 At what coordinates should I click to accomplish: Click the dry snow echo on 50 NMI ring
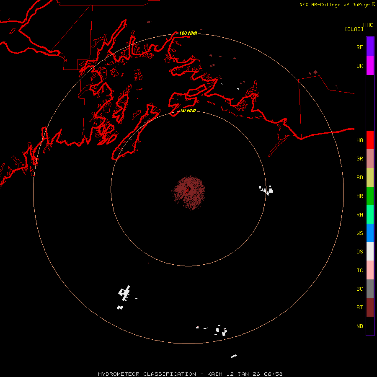pos(266,190)
